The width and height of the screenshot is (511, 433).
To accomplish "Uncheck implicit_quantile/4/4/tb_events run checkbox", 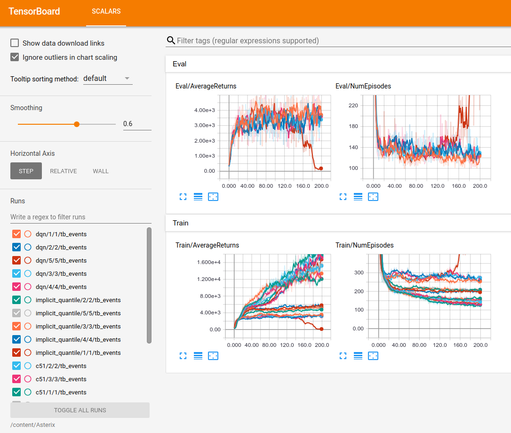I will 16,339.
